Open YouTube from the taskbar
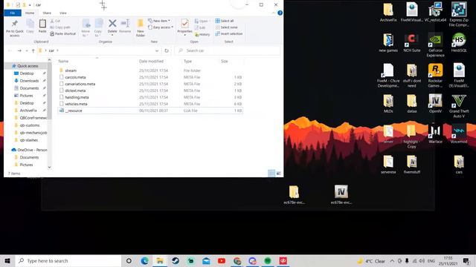Screen dimensions: 476x267 (222, 260)
